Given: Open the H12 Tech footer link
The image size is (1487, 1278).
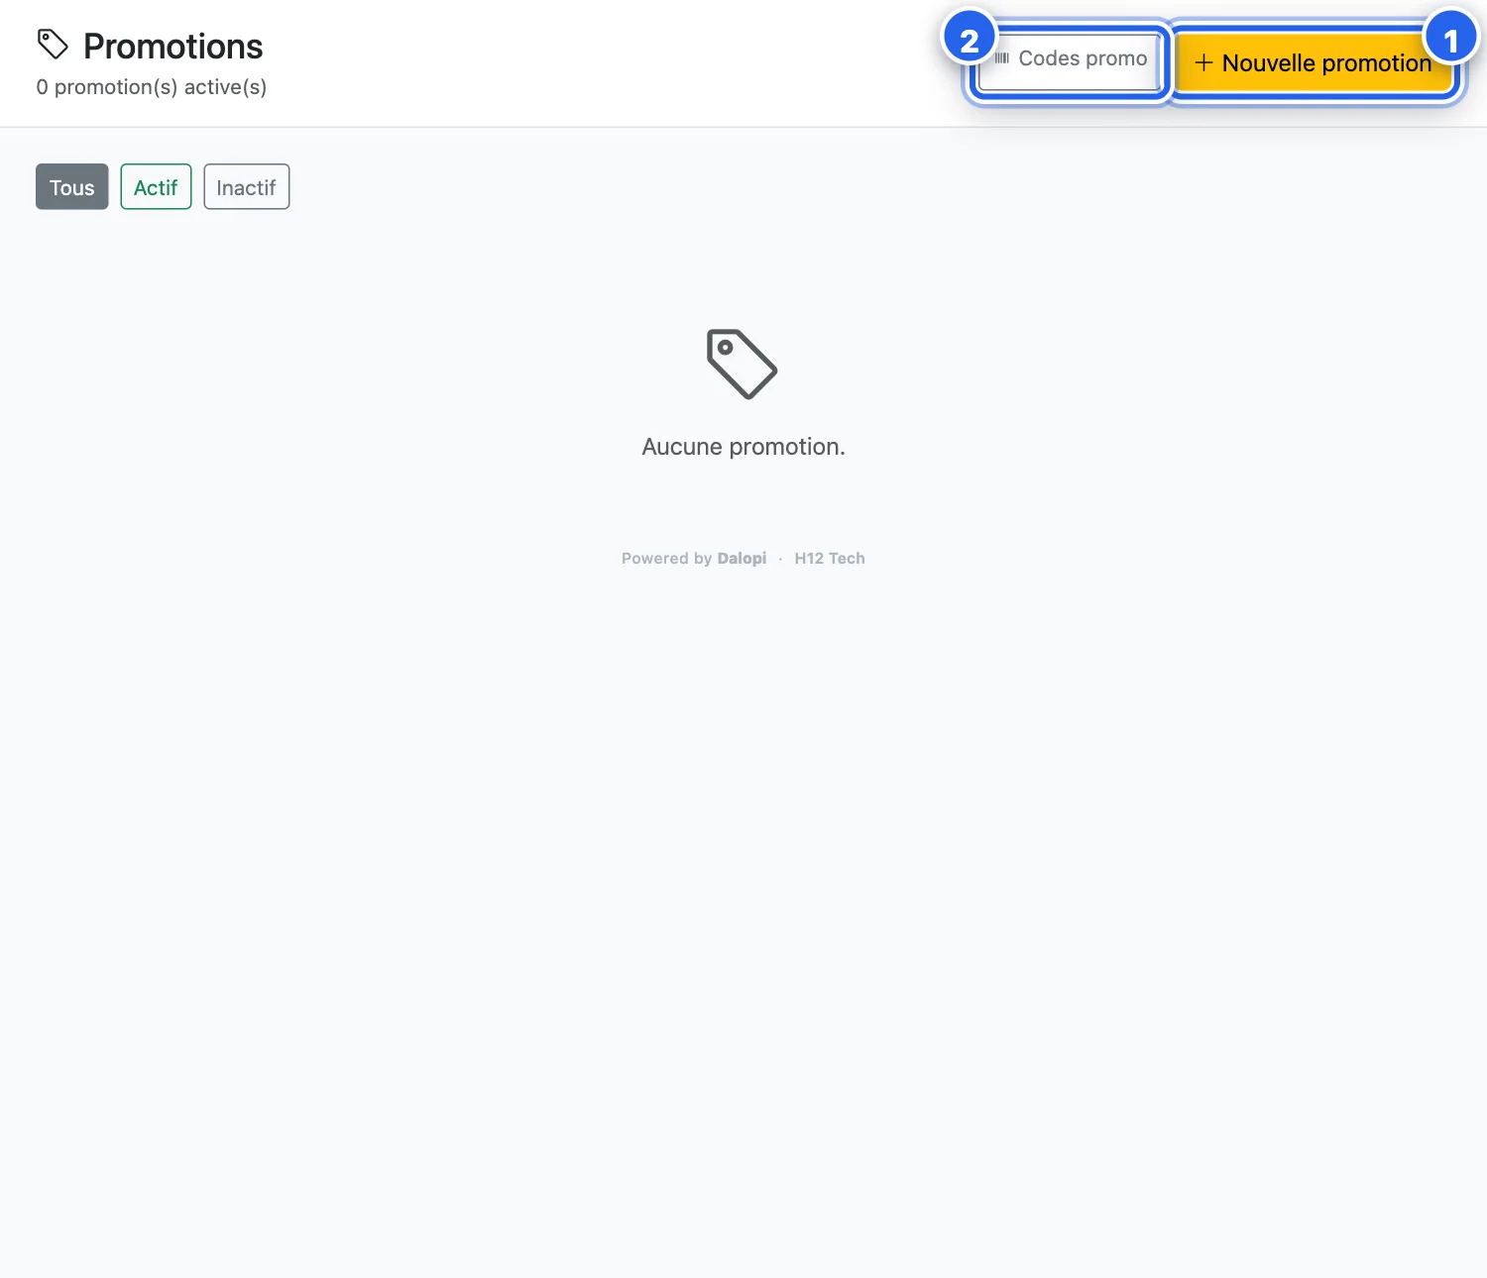Looking at the screenshot, I should click(x=830, y=559).
